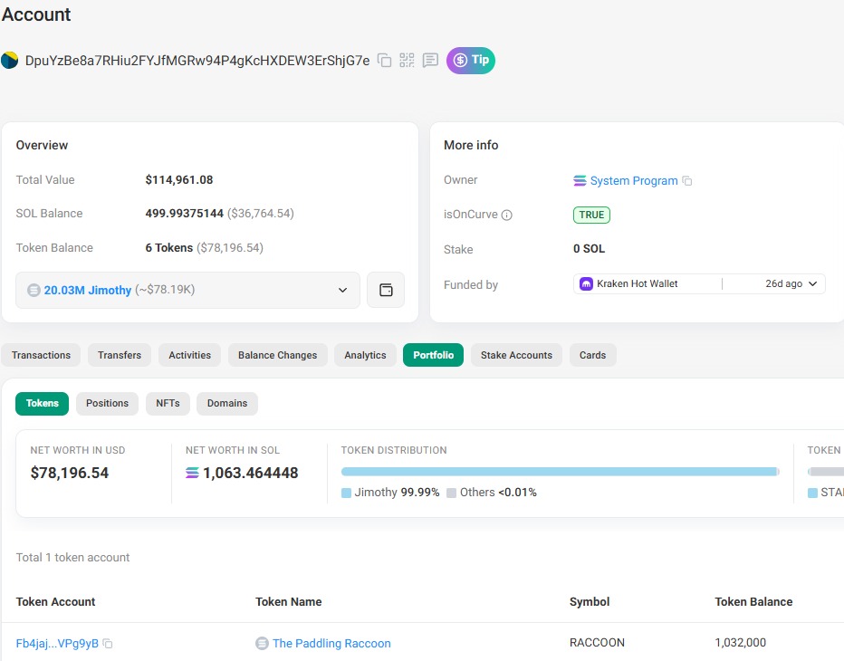The height and width of the screenshot is (661, 844).
Task: Open the Balance Changes tab
Action: coord(278,355)
